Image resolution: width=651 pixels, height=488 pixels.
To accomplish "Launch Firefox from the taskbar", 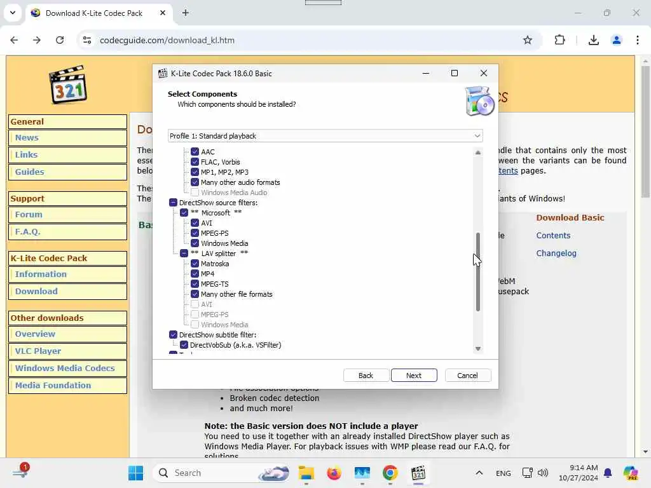I will pyautogui.click(x=334, y=473).
